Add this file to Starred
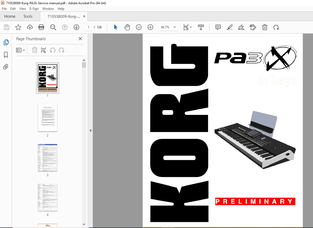This screenshot has height=228, width=313. coord(18,27)
